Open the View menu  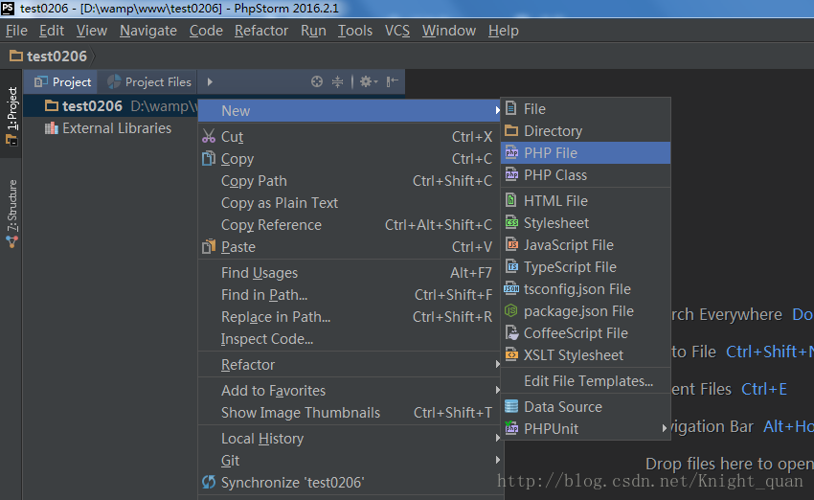pos(92,31)
